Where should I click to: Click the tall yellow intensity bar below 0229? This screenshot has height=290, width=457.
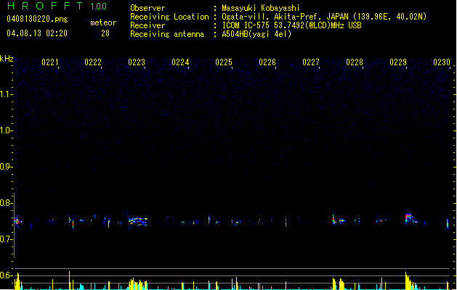coord(406,281)
